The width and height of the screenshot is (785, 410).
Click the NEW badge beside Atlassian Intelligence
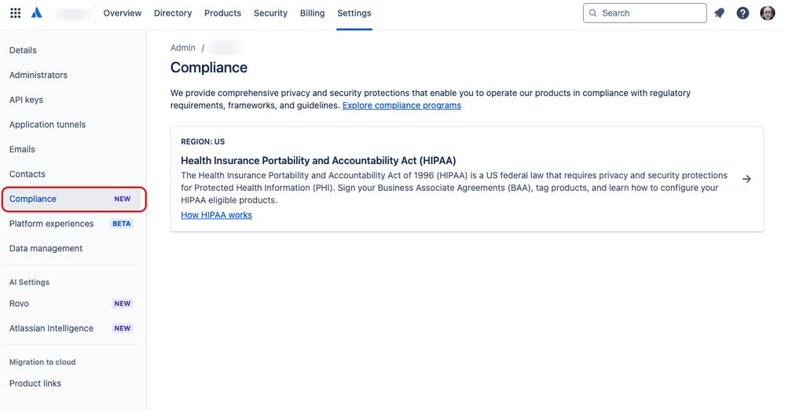[x=122, y=328]
